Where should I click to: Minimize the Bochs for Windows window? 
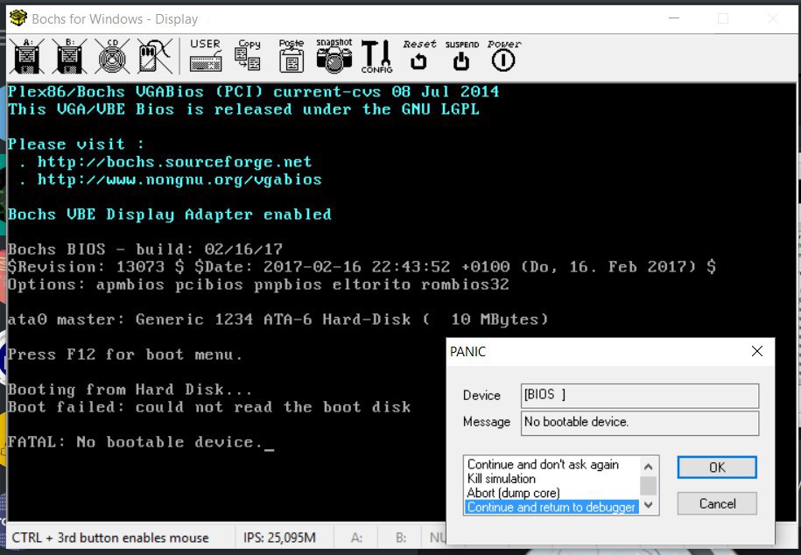674,18
